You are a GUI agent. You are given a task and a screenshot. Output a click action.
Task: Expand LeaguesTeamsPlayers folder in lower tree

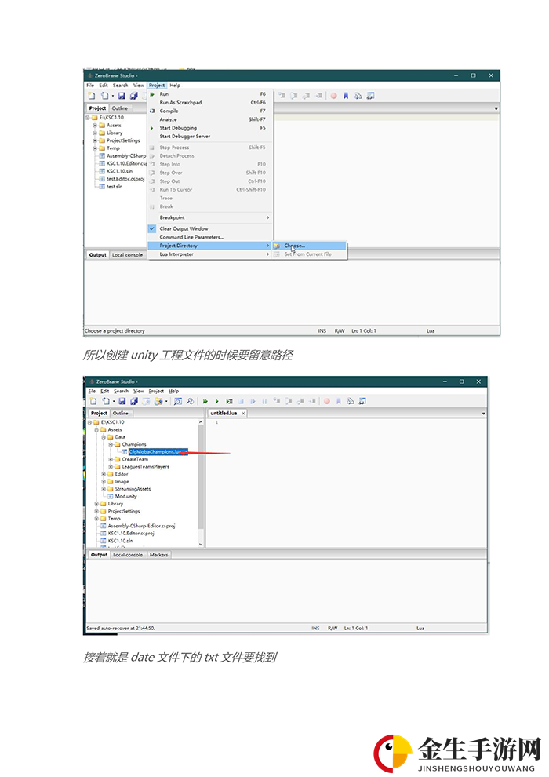(111, 467)
